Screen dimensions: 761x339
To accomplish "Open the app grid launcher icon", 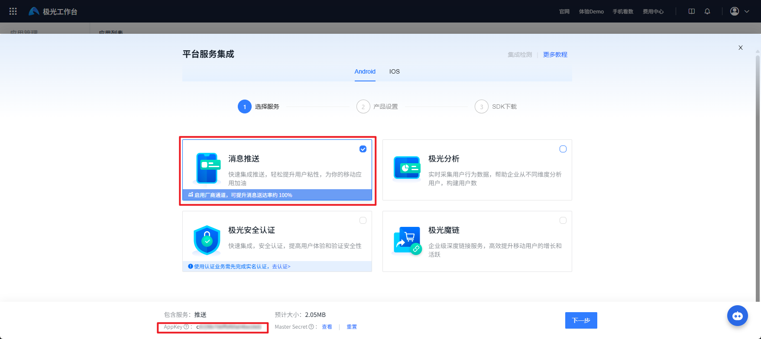I will click(13, 11).
